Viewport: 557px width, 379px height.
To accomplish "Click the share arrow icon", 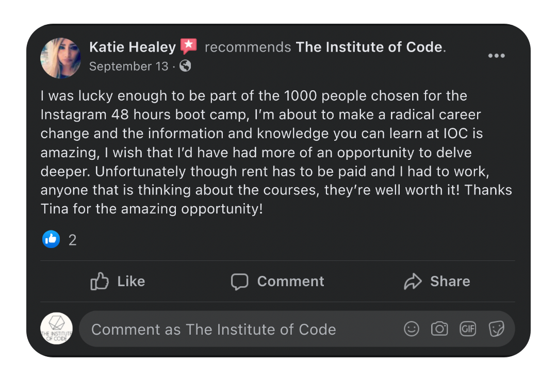I will [413, 282].
